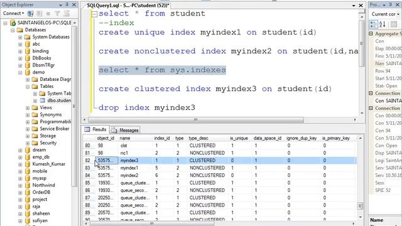Viewport: 402px width, 226px height.
Task: Click the results grid vertical scrollbar thumb
Action: 360,206
